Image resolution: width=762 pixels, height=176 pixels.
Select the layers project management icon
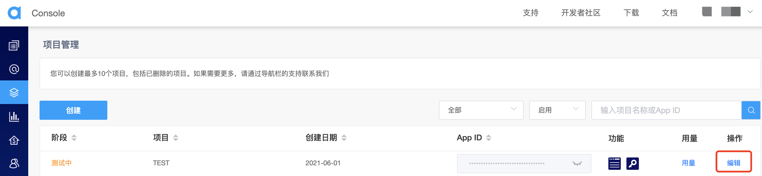14,92
